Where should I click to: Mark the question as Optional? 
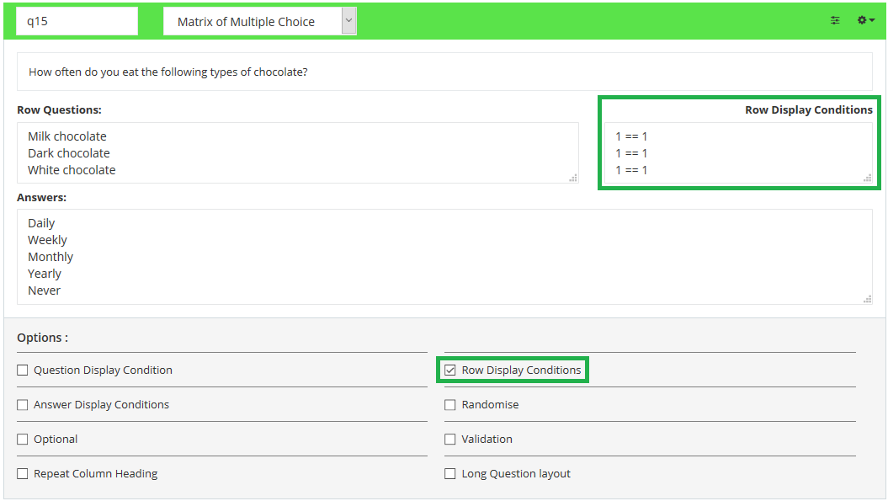click(23, 439)
